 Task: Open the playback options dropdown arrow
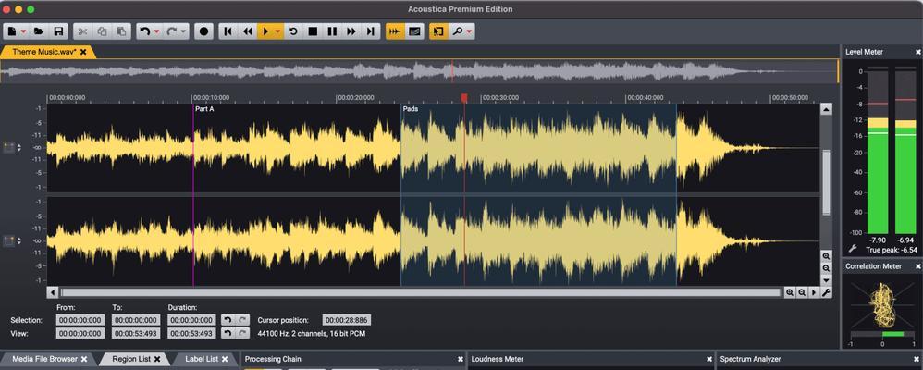click(277, 31)
